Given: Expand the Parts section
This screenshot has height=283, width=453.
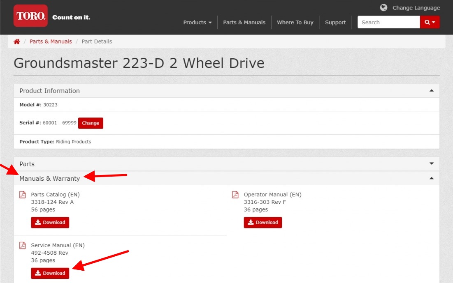Looking at the screenshot, I should [431, 164].
